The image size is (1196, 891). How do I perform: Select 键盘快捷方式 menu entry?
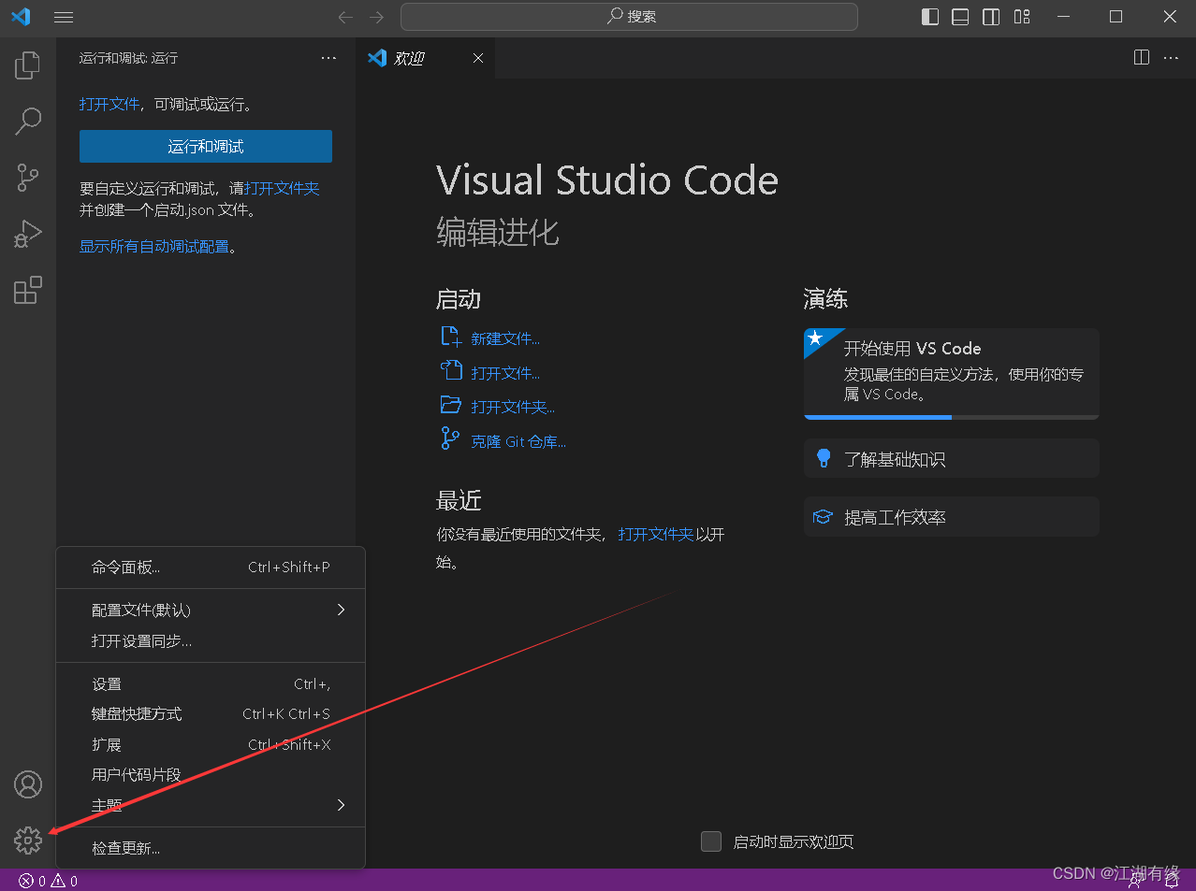tap(211, 714)
